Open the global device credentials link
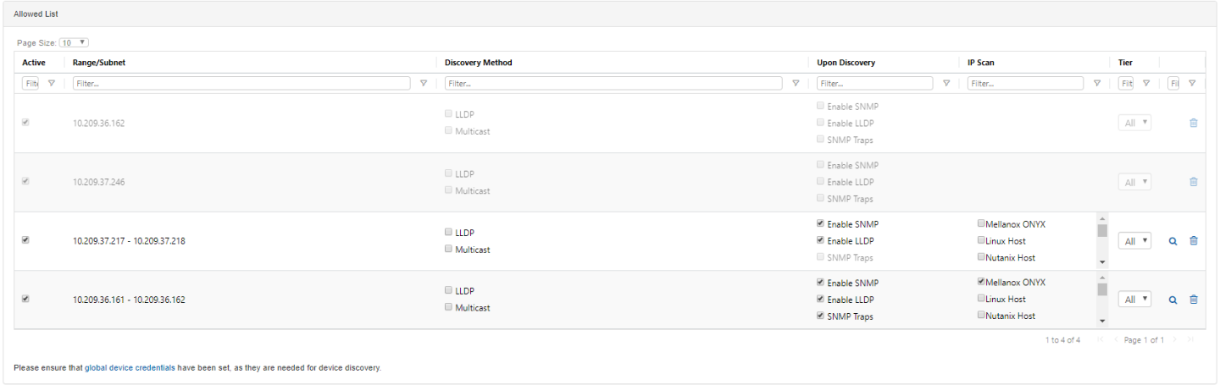Viewport: 1220px width, 385px height. [130, 369]
